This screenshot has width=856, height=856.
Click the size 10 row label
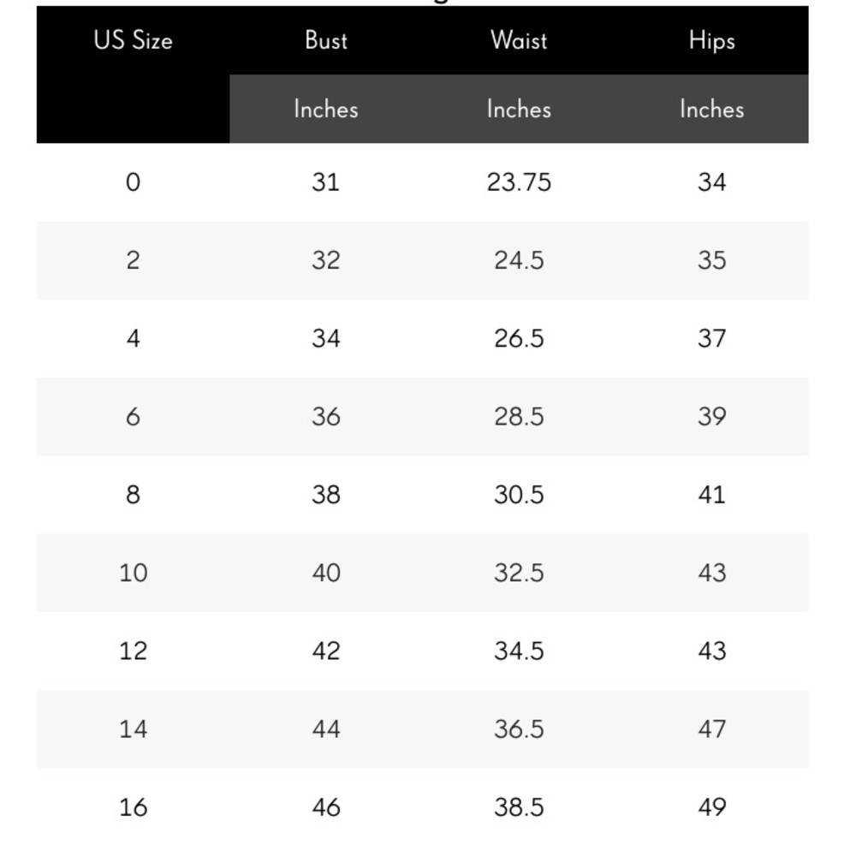(134, 574)
